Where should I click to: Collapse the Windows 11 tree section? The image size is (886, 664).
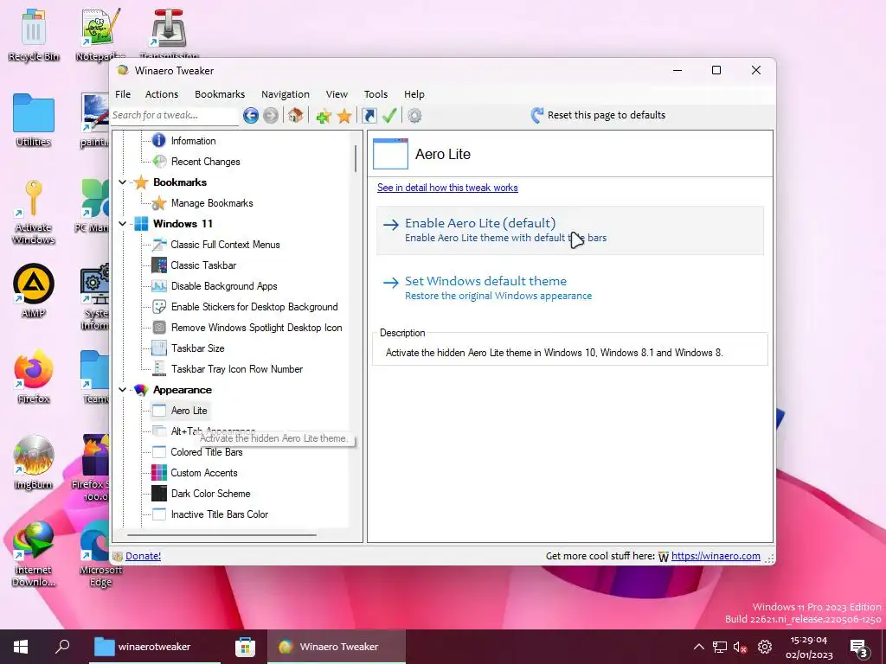tap(123, 224)
